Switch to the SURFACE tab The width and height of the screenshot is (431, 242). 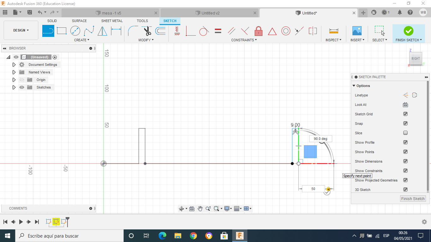pos(79,21)
